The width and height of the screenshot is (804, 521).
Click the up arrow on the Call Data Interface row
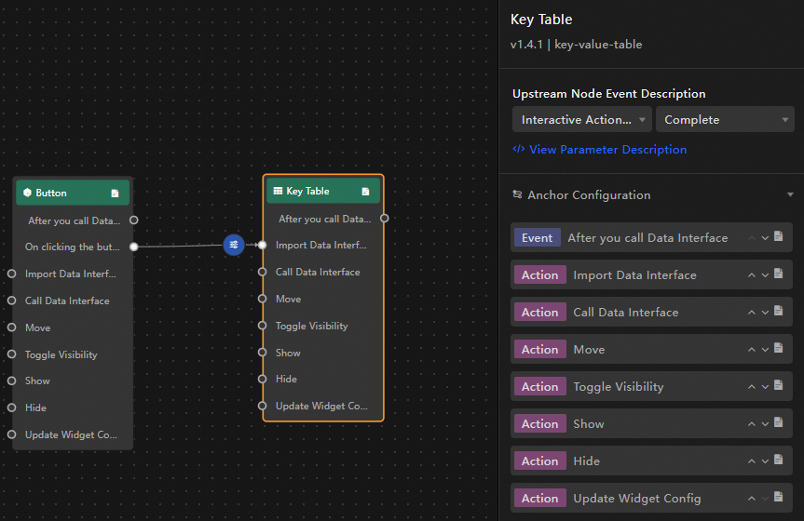[751, 312]
